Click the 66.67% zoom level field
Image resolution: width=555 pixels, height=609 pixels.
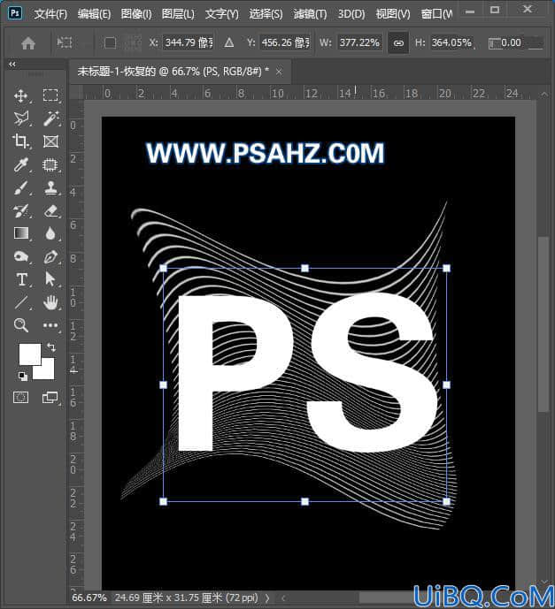(89, 598)
